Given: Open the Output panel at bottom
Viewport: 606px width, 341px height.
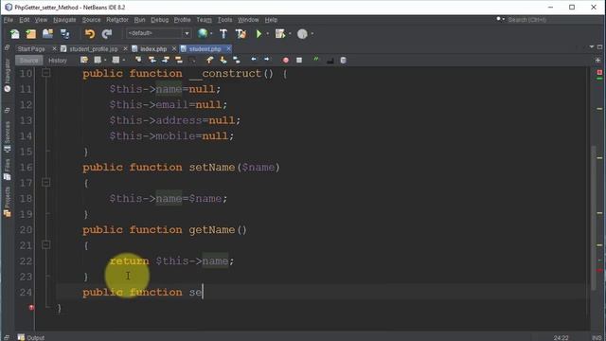Looking at the screenshot, I should (x=31, y=337).
